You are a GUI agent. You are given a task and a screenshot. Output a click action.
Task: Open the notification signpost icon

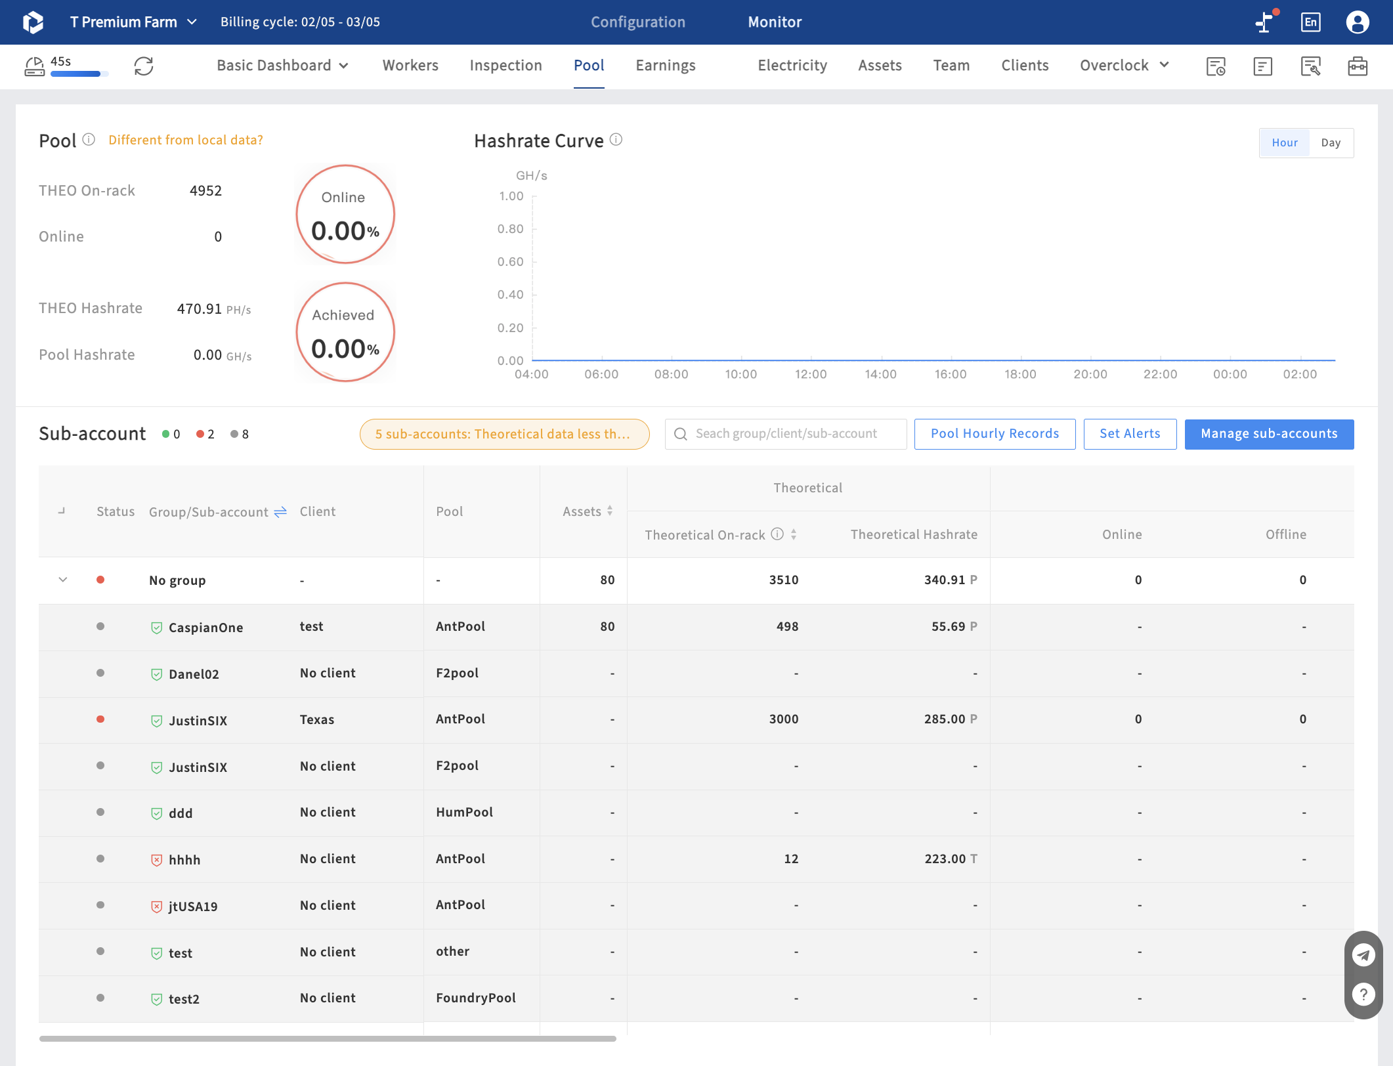pyautogui.click(x=1264, y=22)
